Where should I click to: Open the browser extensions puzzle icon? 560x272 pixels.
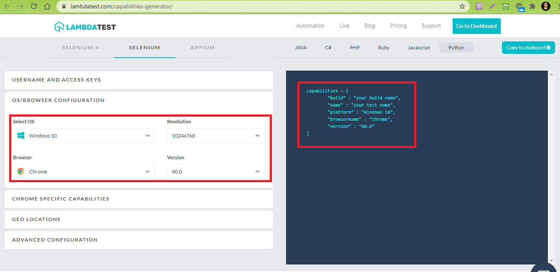532,6
